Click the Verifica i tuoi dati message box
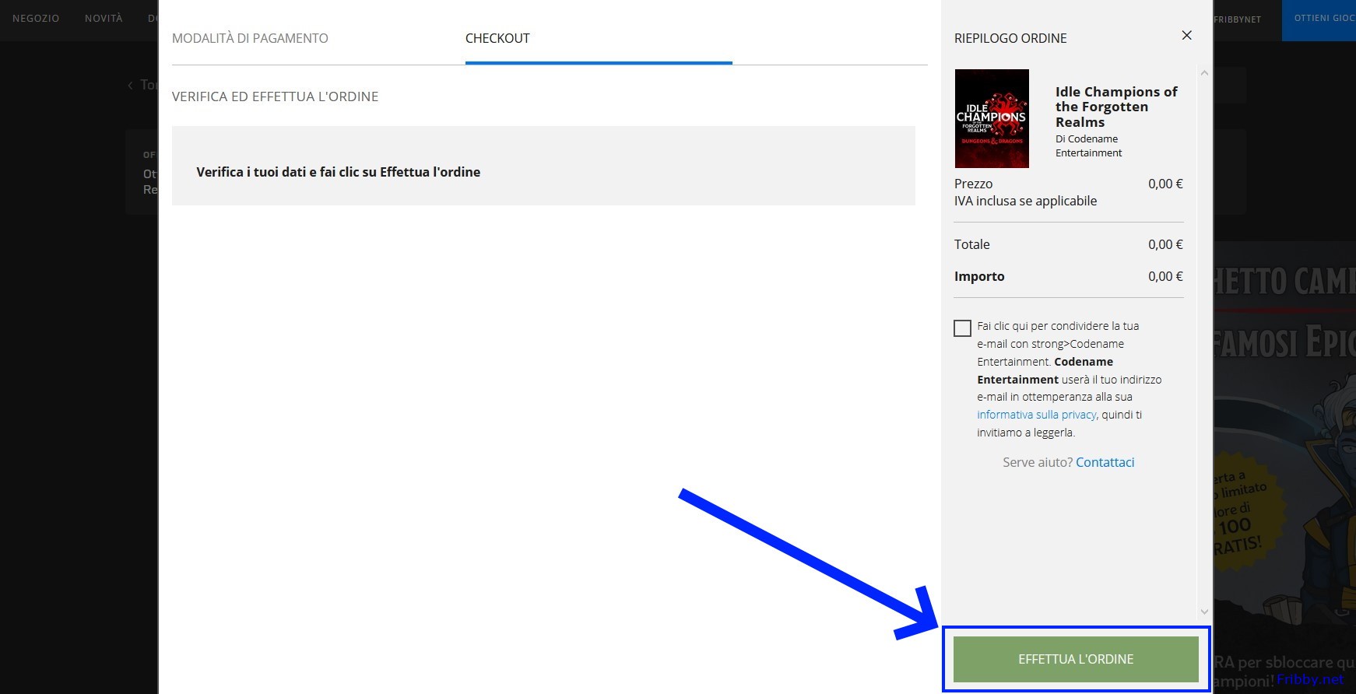Screen dimensions: 1356x694 543,166
